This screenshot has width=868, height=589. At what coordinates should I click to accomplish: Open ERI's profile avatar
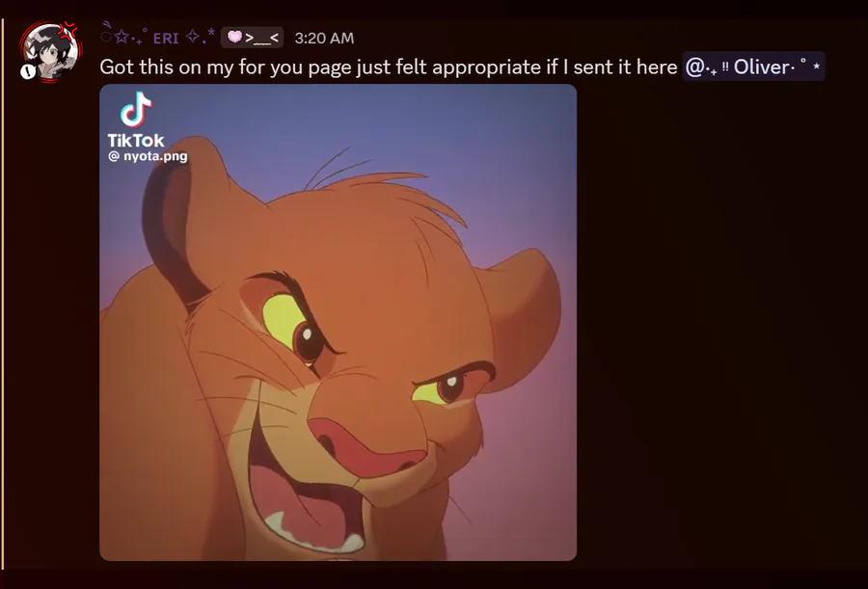click(x=50, y=51)
